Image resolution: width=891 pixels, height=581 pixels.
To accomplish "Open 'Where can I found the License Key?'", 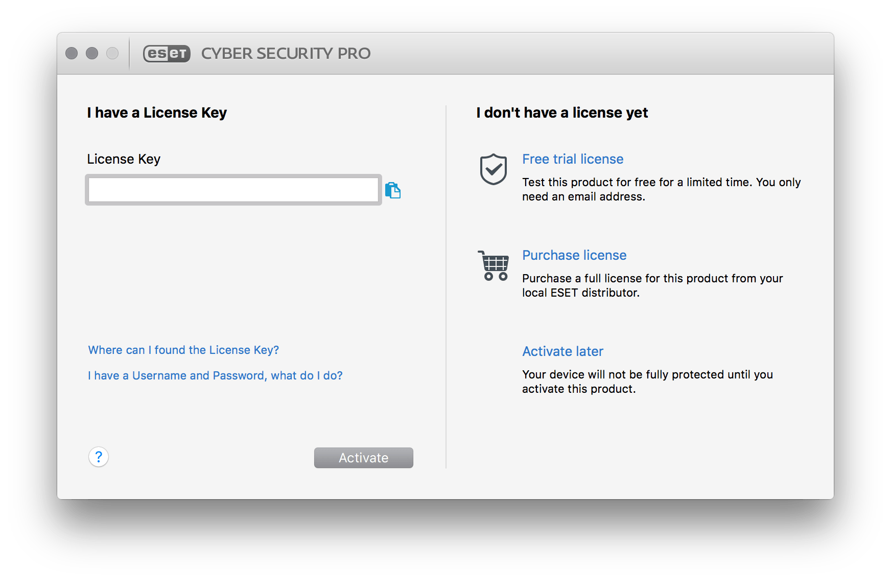I will tap(183, 350).
